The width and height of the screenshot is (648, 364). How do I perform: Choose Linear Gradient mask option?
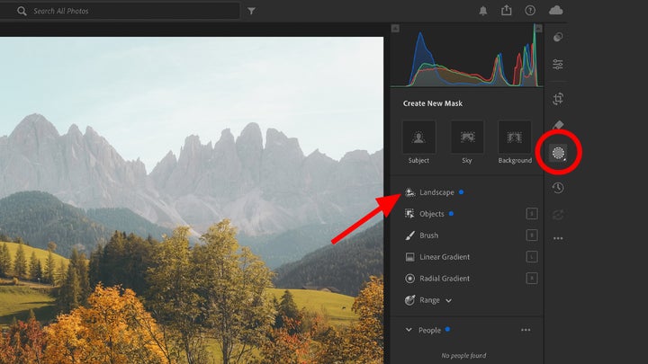pos(444,257)
